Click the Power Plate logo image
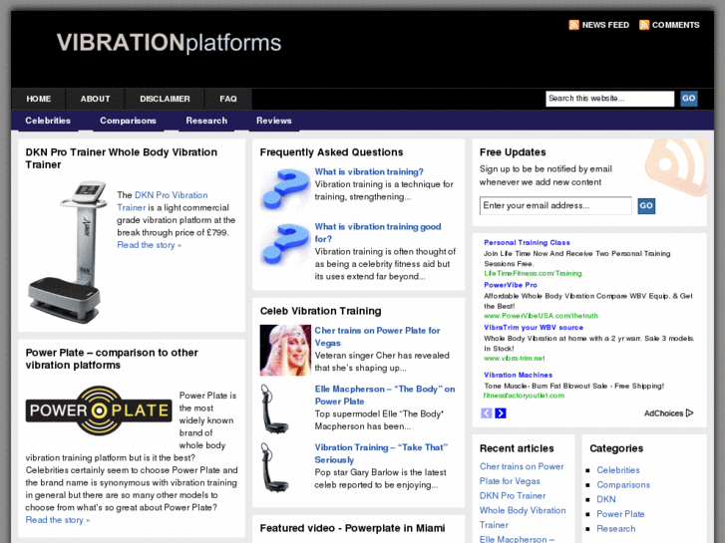The width and height of the screenshot is (725, 543). point(99,410)
